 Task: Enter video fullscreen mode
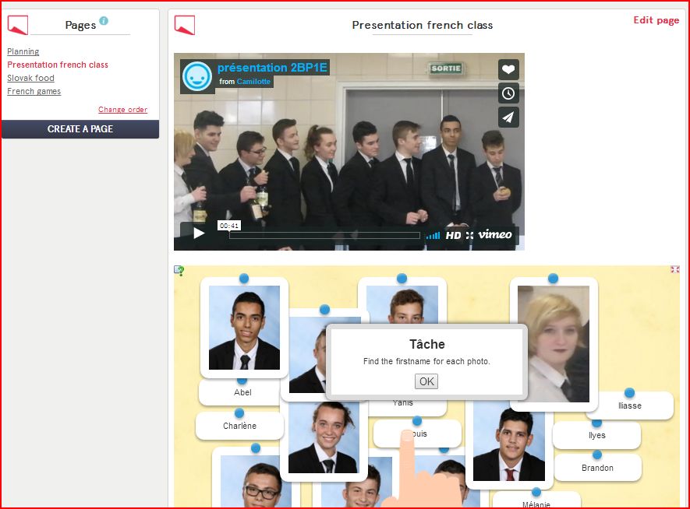point(470,235)
